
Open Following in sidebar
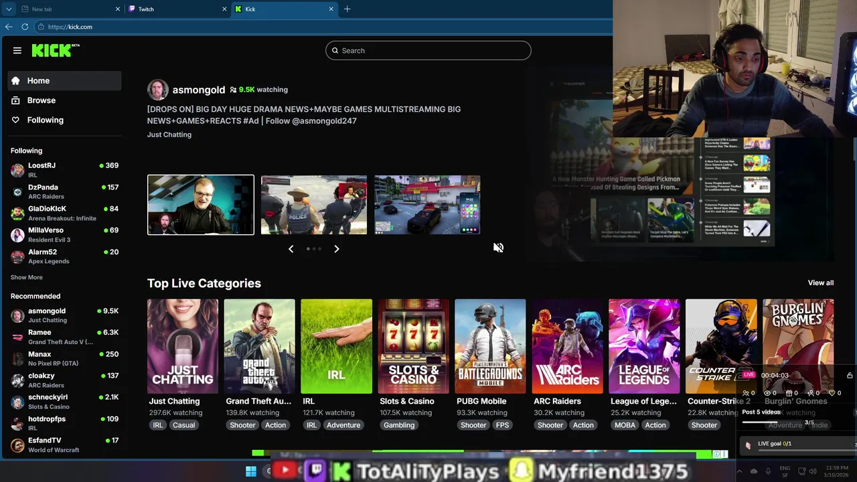click(x=64, y=120)
